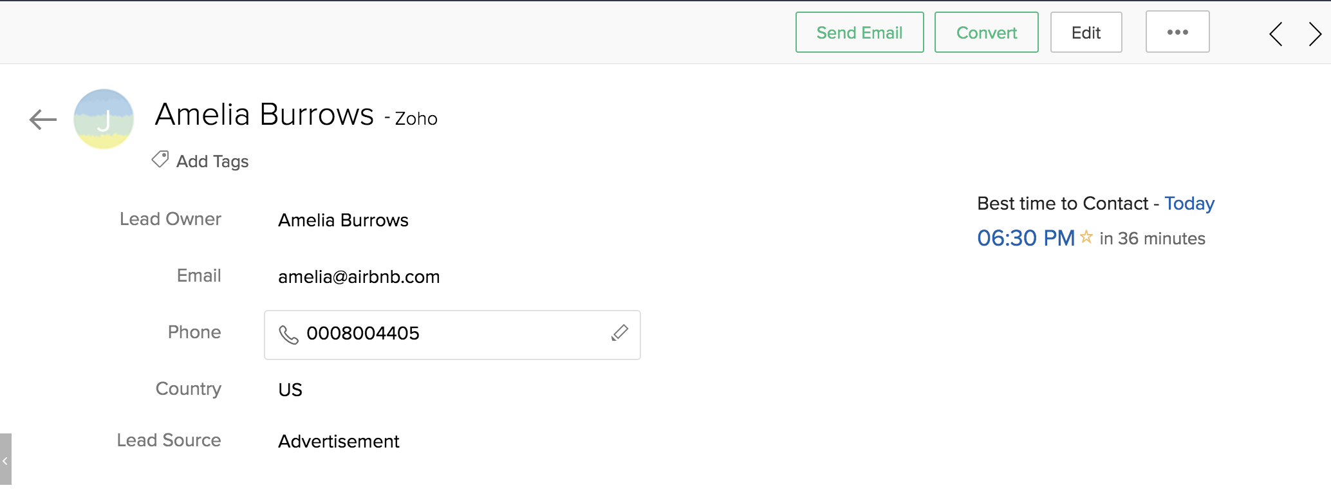The image size is (1331, 499).
Task: Click the pencil icon to edit phone
Action: (619, 332)
